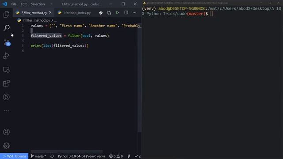Open the Extensions view

6,83
